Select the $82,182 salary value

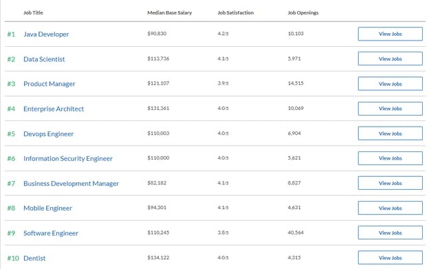click(157, 182)
